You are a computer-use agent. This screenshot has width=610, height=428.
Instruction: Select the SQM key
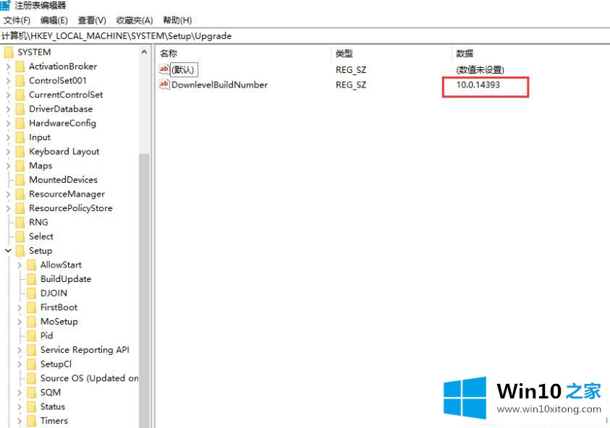51,393
